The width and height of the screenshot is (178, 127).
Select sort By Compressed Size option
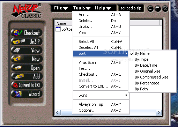153,77
